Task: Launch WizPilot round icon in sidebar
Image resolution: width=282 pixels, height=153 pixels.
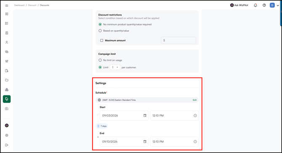Action: (x=7, y=126)
